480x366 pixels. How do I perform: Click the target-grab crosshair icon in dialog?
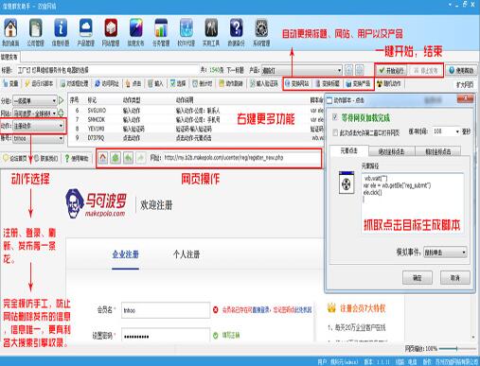tap(347, 183)
